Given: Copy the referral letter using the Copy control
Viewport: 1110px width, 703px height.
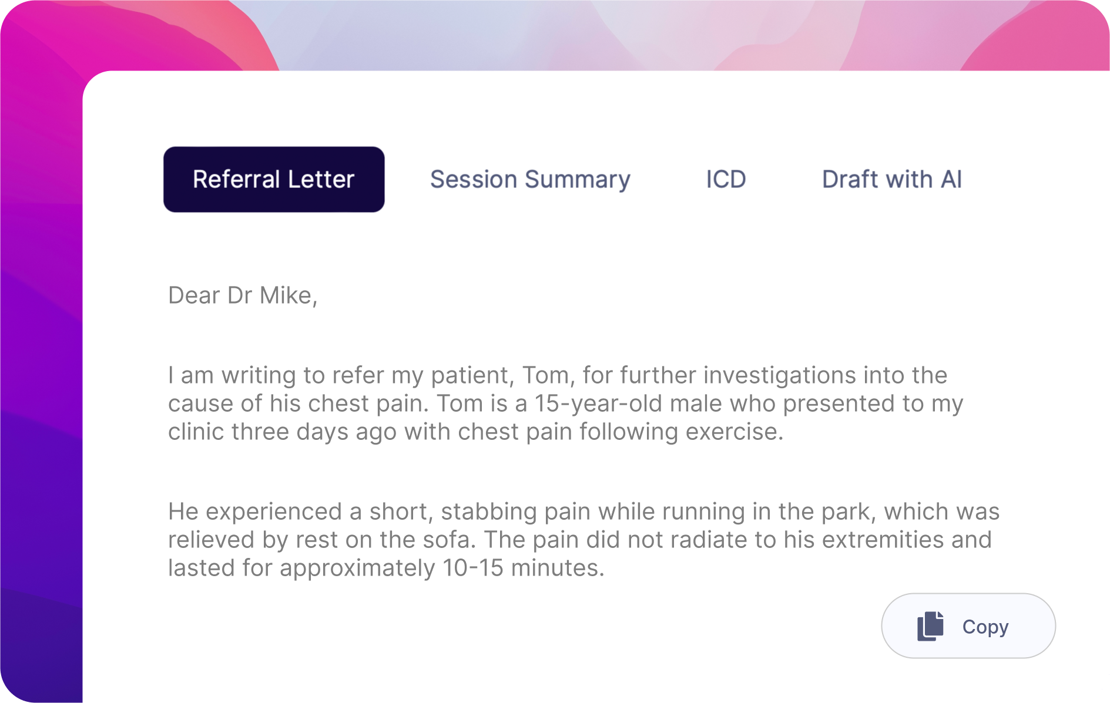Looking at the screenshot, I should 968,626.
